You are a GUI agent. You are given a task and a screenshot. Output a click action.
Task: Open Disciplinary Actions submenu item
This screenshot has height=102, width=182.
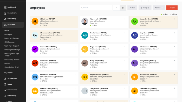click(x=12, y=59)
